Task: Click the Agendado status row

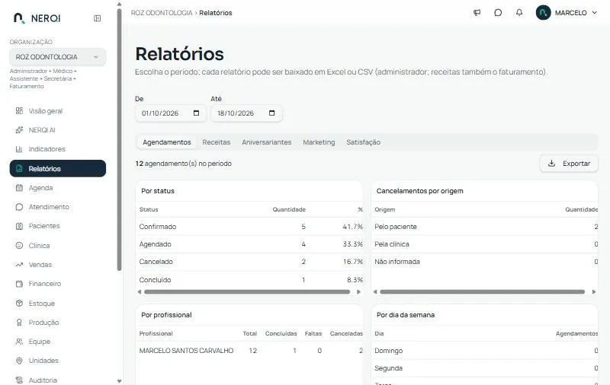Action: click(x=249, y=244)
